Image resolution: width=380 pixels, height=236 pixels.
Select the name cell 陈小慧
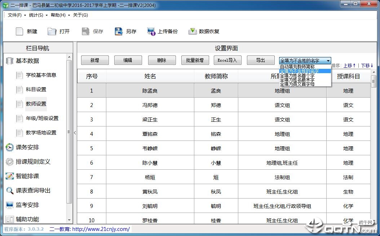(x=150, y=163)
